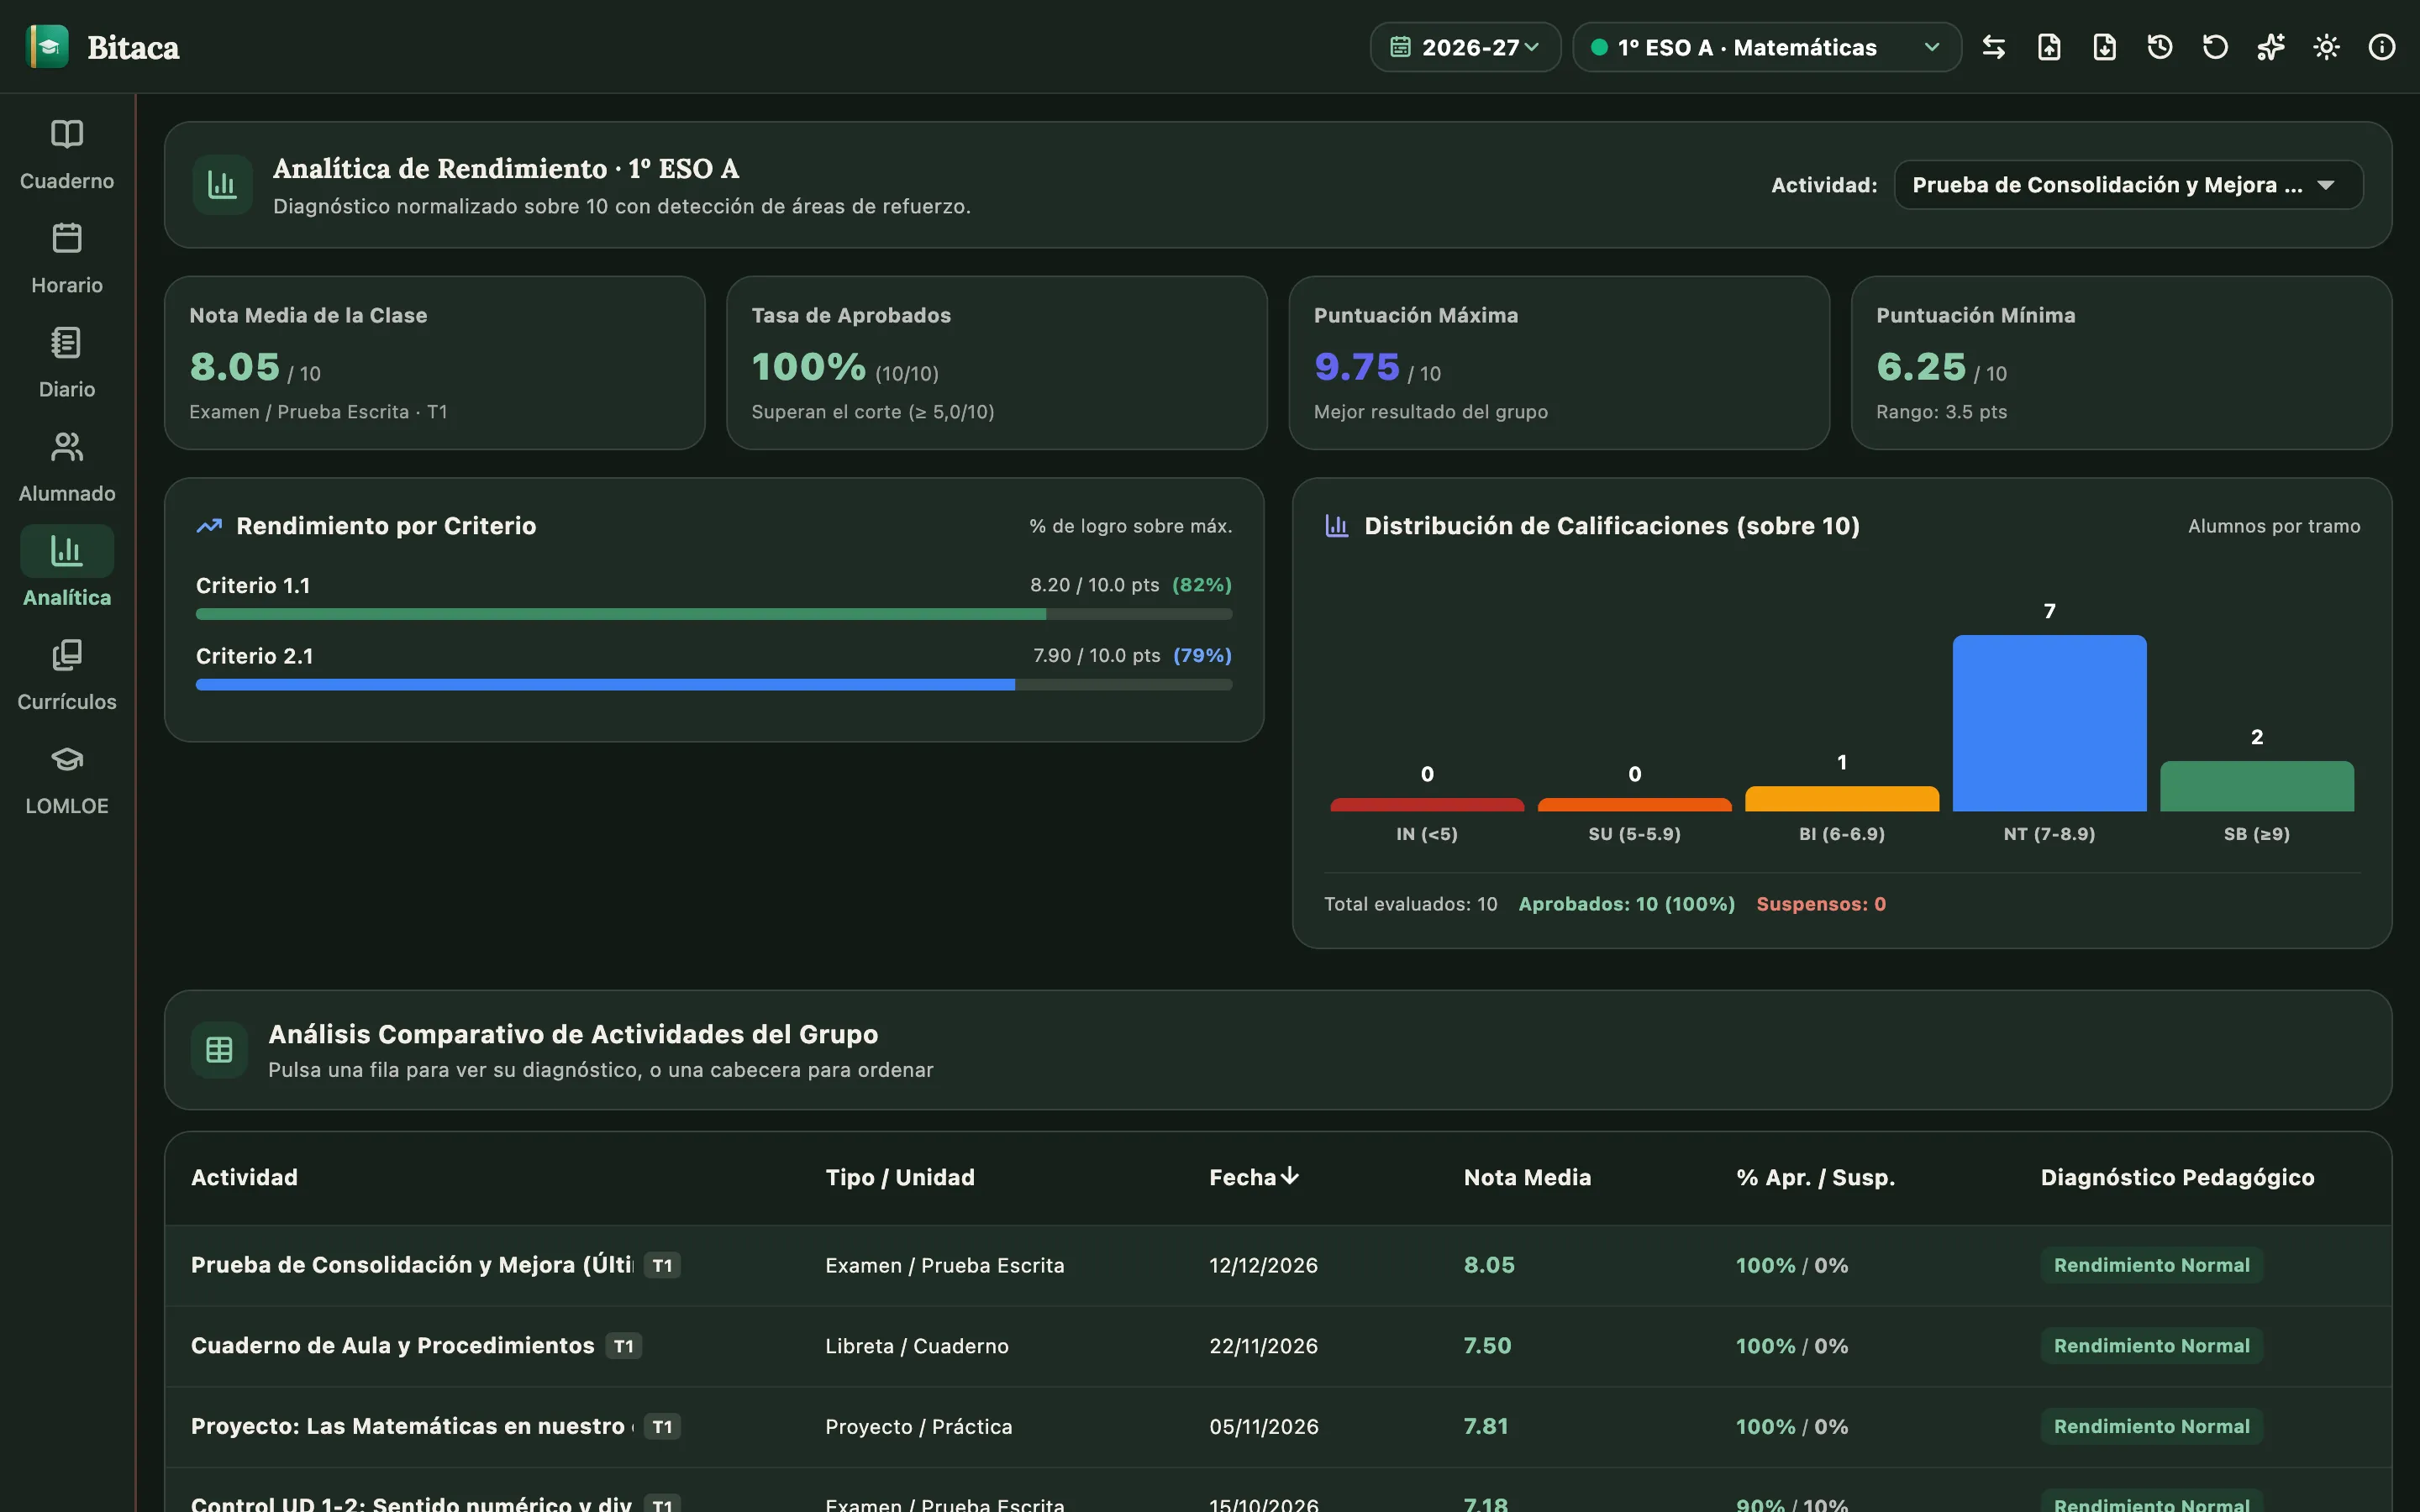Select the Prueba de Consolidación y Mejora row
This screenshot has height=1512, width=2420.
tap(1278, 1265)
